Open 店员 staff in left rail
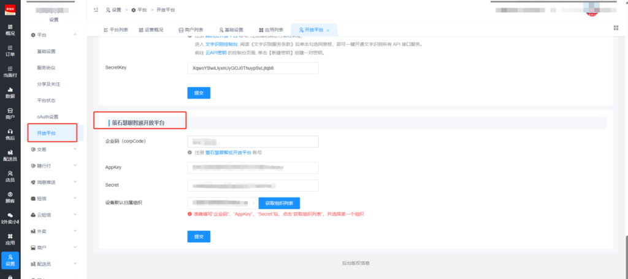628x279 pixels. coord(10,176)
